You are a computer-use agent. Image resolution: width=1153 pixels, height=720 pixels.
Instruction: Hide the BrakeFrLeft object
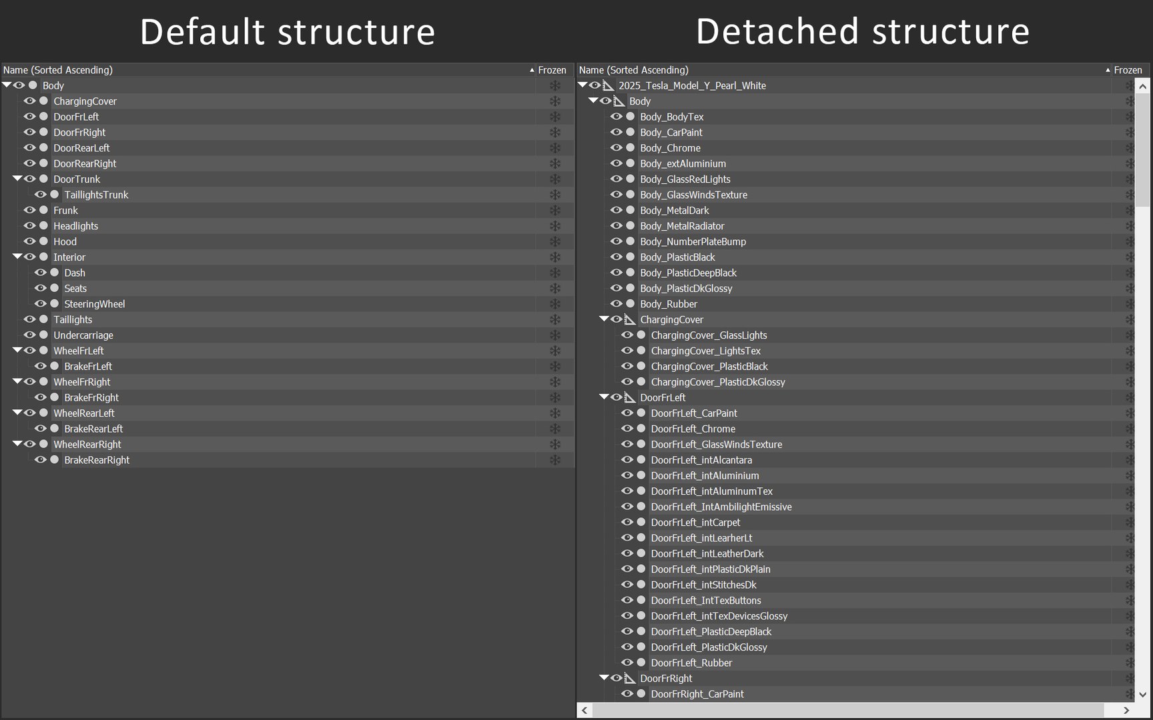click(41, 366)
